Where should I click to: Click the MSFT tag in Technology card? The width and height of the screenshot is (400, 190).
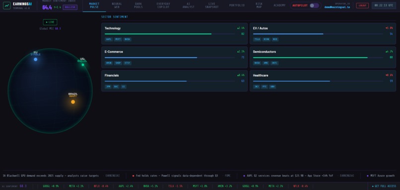point(118,39)
